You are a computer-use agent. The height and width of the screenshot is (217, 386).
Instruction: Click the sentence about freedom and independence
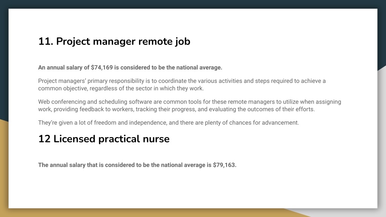pyautogui.click(x=168, y=123)
